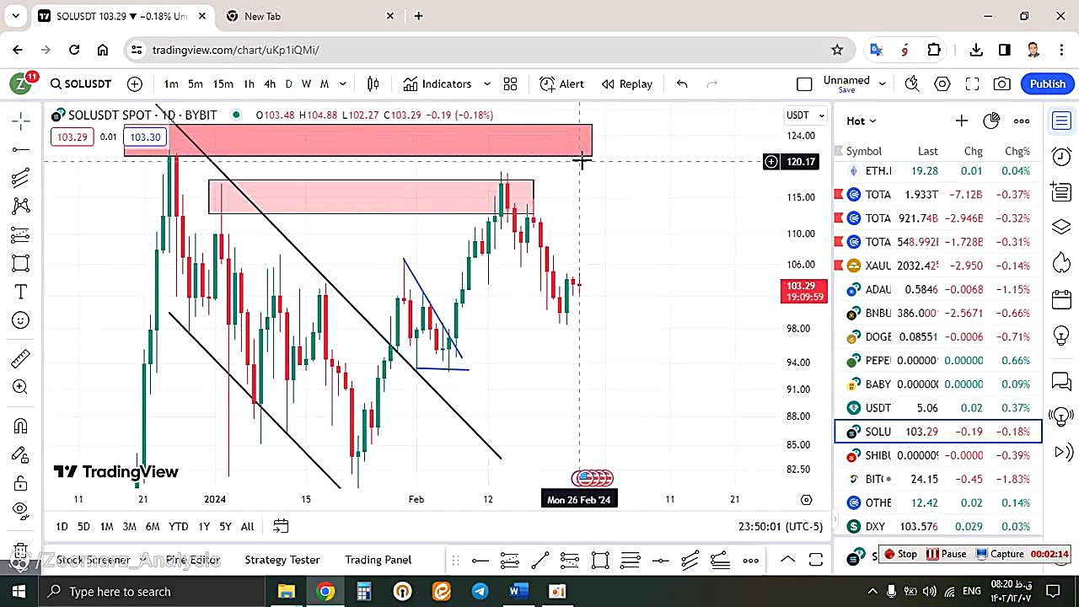The height and width of the screenshot is (607, 1079).
Task: Select the trend line drawing tool
Action: pyautogui.click(x=21, y=149)
